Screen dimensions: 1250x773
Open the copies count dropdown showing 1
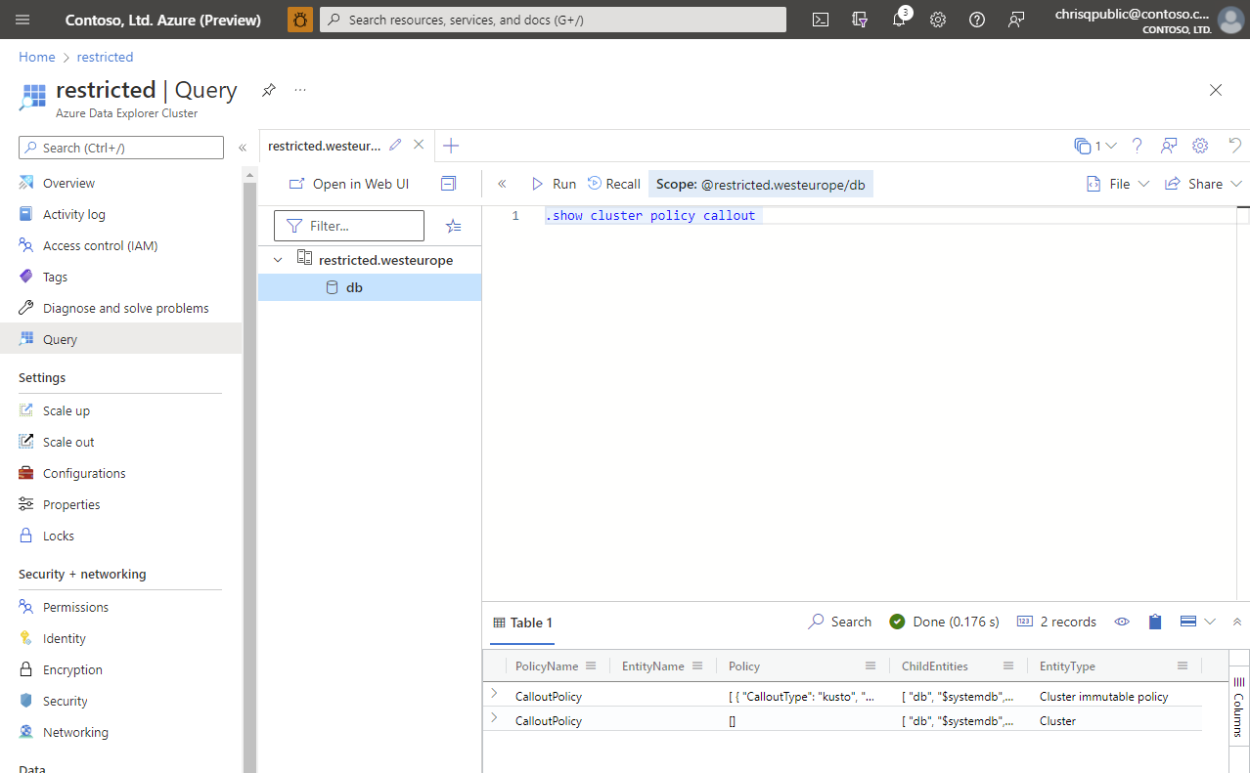tap(1095, 146)
